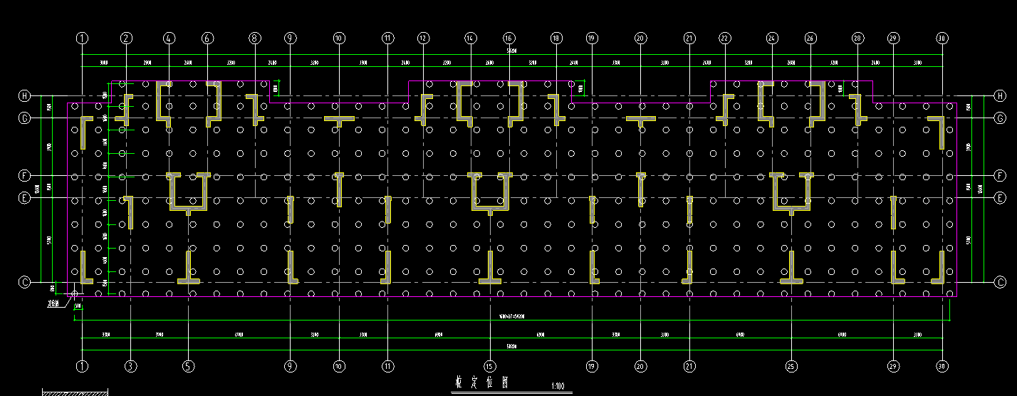Select axis bubble 28 in the drawing
1017x396 pixels.
pyautogui.click(x=857, y=38)
